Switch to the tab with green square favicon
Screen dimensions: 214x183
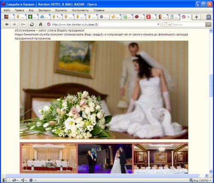tap(32, 17)
